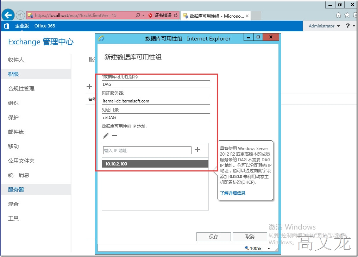Click the browser forward arrow
This screenshot has height=257, width=358.
click(20, 15)
